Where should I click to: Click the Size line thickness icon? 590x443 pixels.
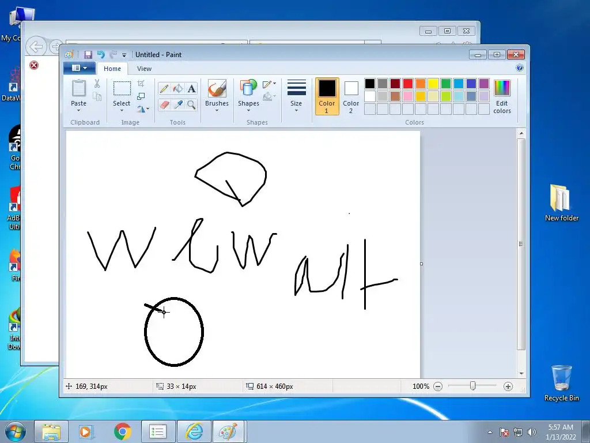coord(296,88)
